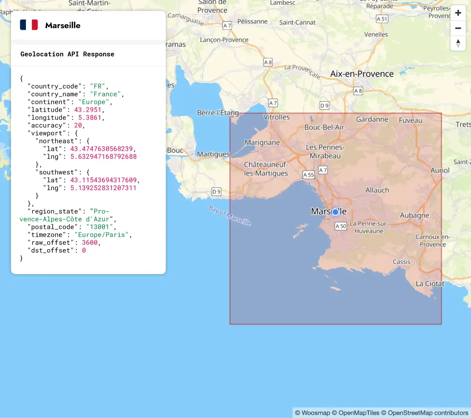Click the Marignane map label

262,143
